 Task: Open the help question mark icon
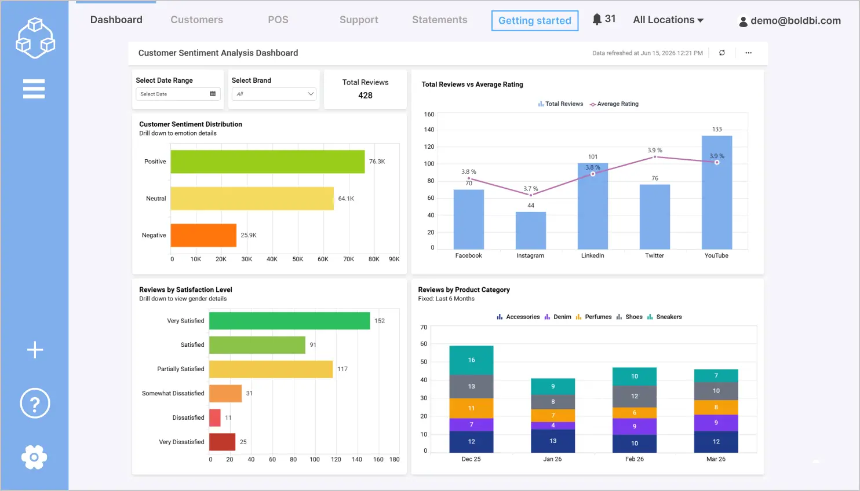[x=35, y=404]
